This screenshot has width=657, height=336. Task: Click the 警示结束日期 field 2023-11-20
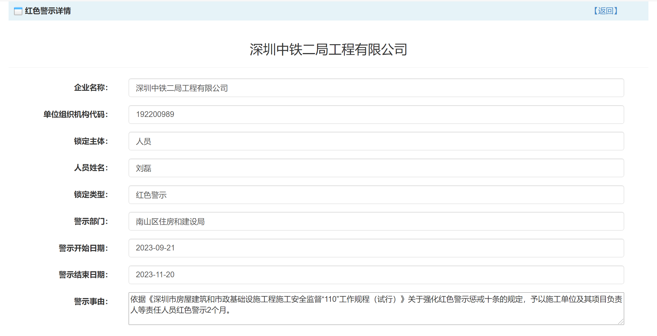376,275
